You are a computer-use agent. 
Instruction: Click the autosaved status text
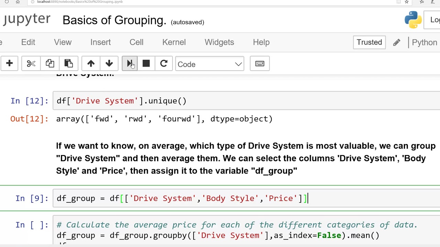click(x=187, y=22)
